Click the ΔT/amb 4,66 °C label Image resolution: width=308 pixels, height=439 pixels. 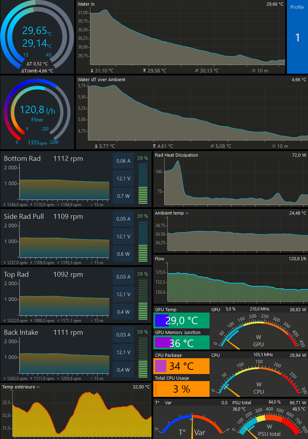tap(37, 71)
